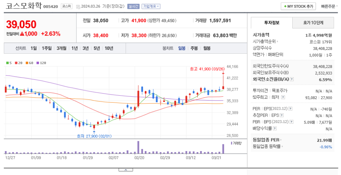Click the 코스피 179위 ranking value
The width and height of the screenshot is (341, 175).
(321, 41)
